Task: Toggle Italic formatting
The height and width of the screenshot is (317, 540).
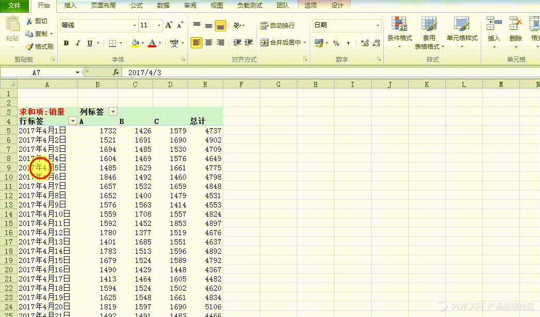Action: (x=78, y=43)
